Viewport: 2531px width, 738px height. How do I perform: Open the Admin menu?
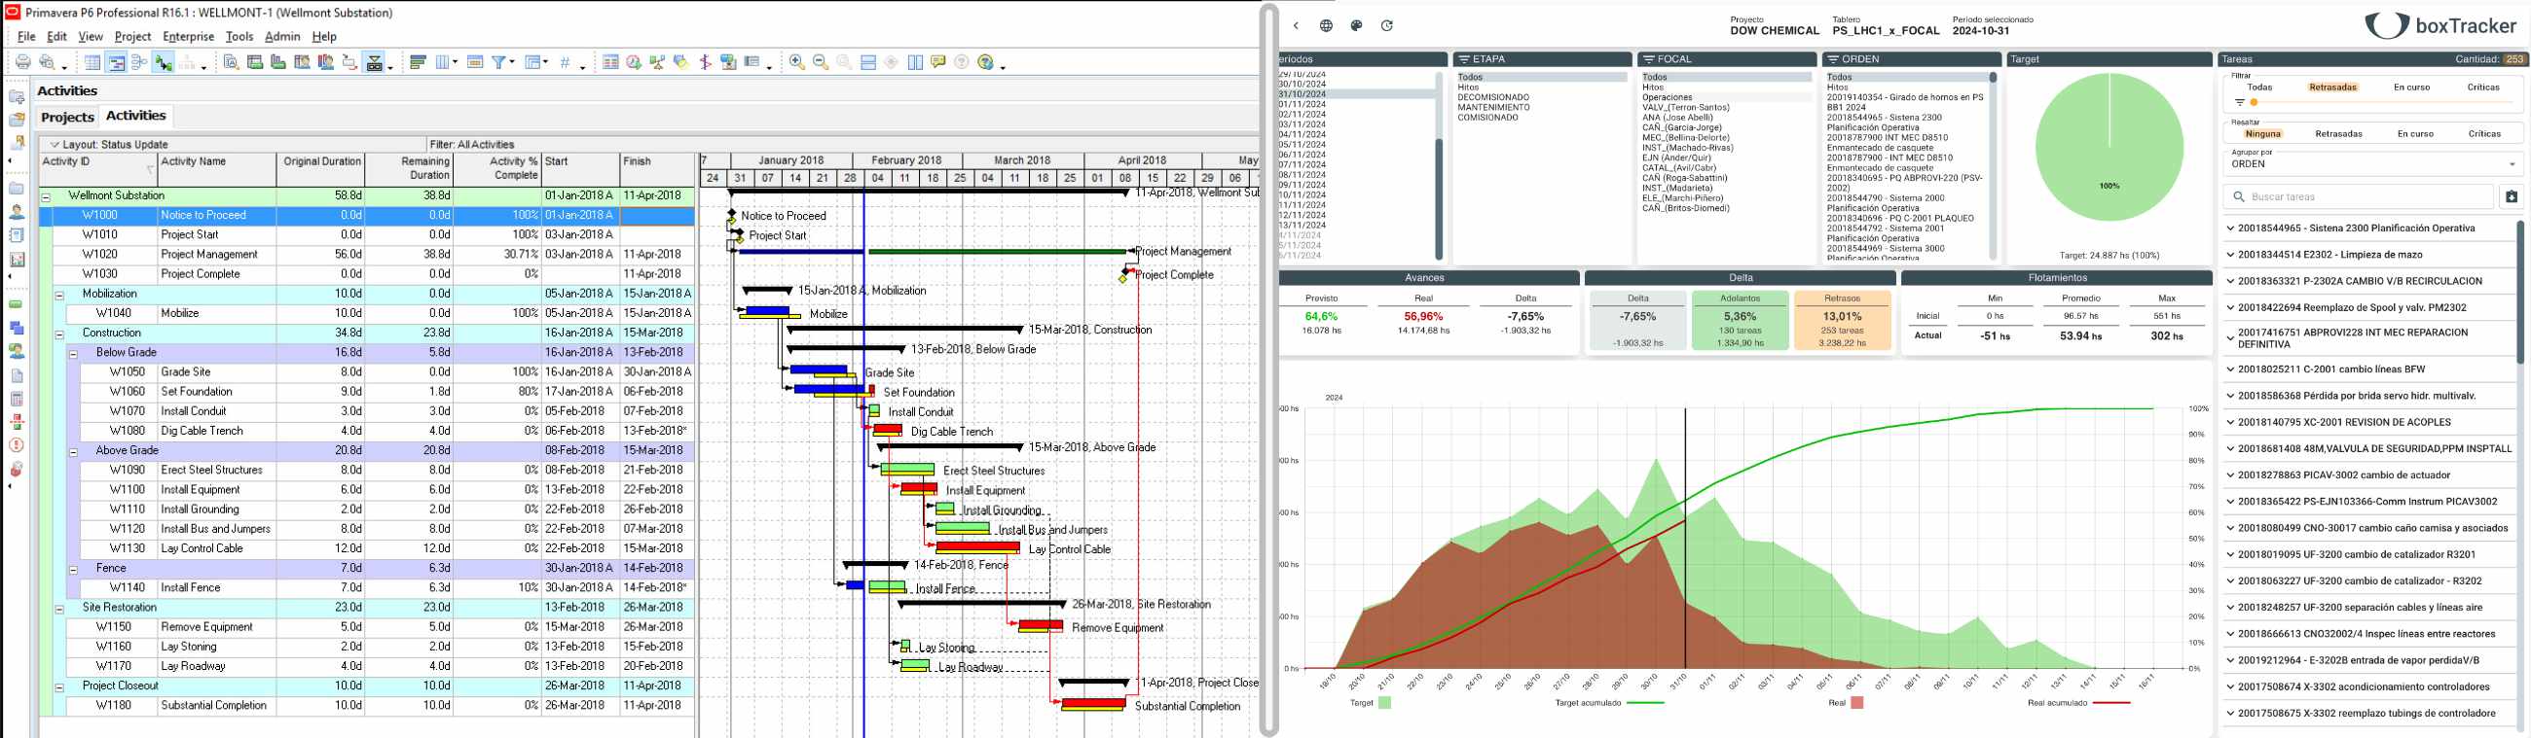click(282, 36)
